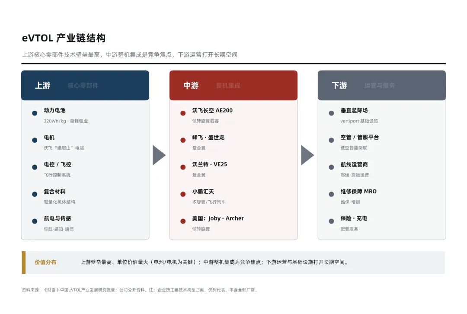Select the '垂直起降场' item
The image size is (467, 314).
point(354,110)
